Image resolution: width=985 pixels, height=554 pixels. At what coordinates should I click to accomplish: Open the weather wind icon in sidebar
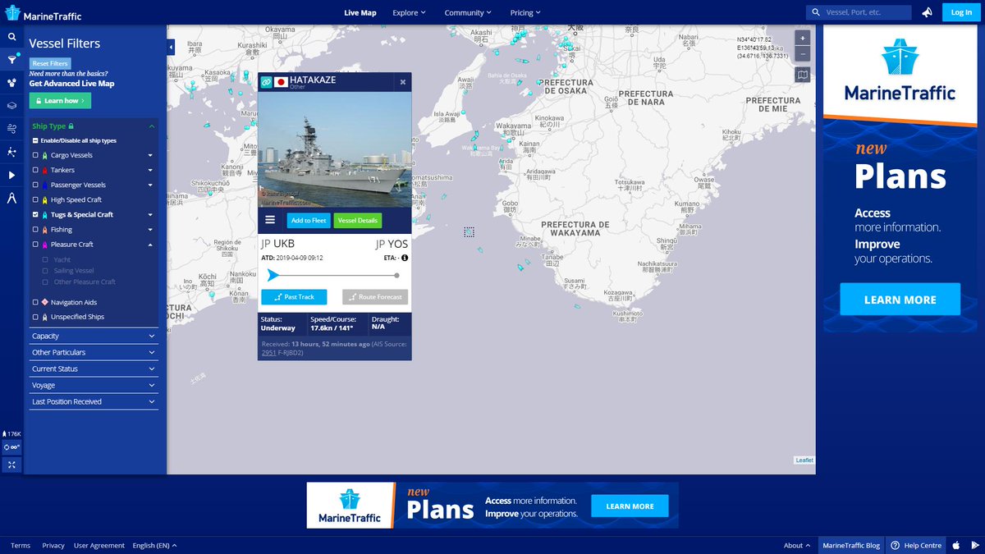tap(11, 129)
